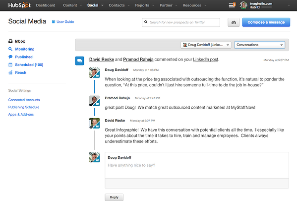Click the Scheduled calendar icon
The image size is (297, 201).
[x=10, y=65]
